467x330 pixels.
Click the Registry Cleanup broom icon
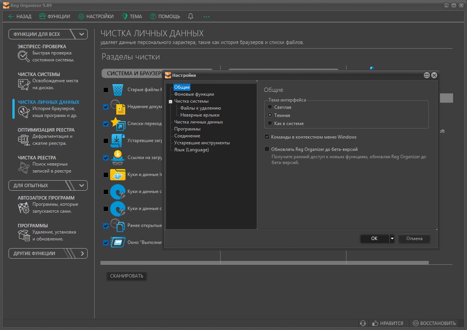(x=24, y=168)
